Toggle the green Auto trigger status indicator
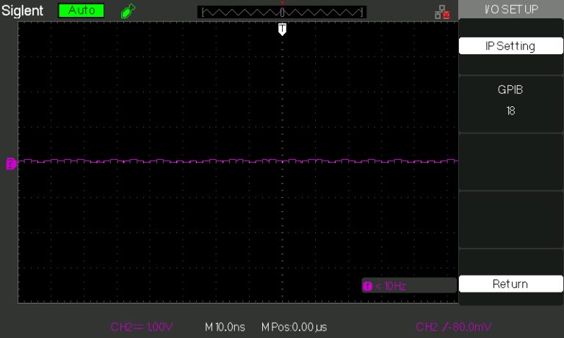564x338 pixels. [x=82, y=11]
